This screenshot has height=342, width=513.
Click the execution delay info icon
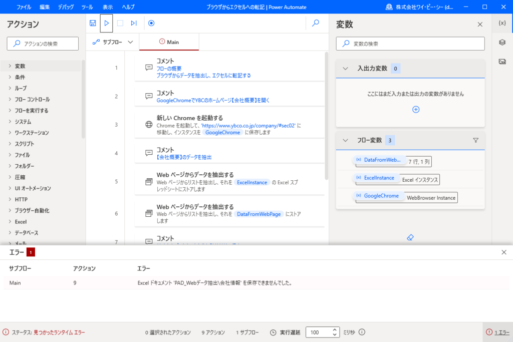[362, 332]
